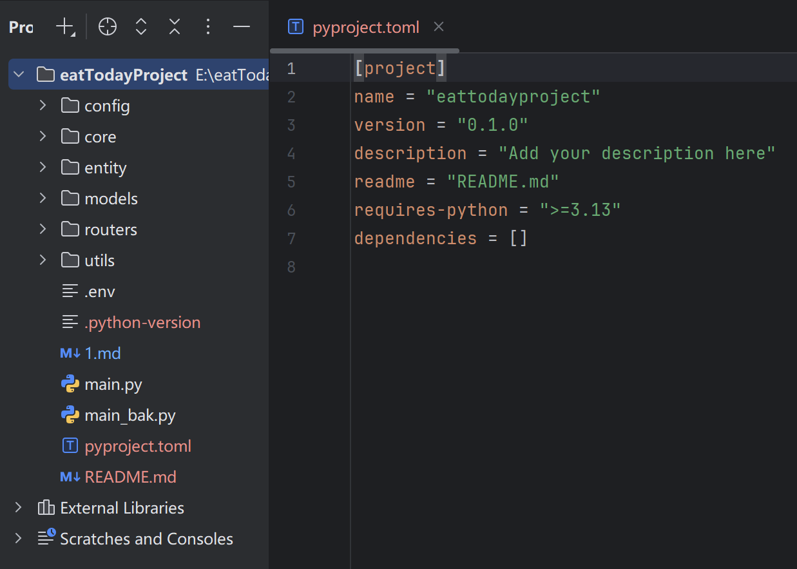Click the New File or Directory plus icon

pyautogui.click(x=65, y=27)
